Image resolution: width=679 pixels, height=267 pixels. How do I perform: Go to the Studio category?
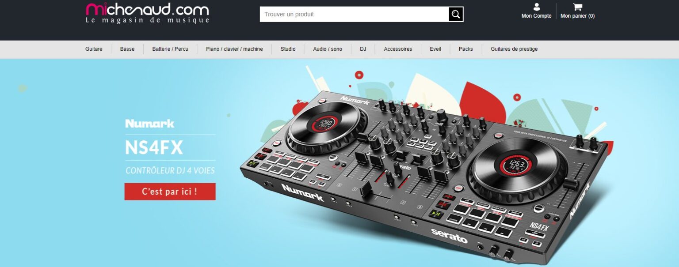point(288,49)
